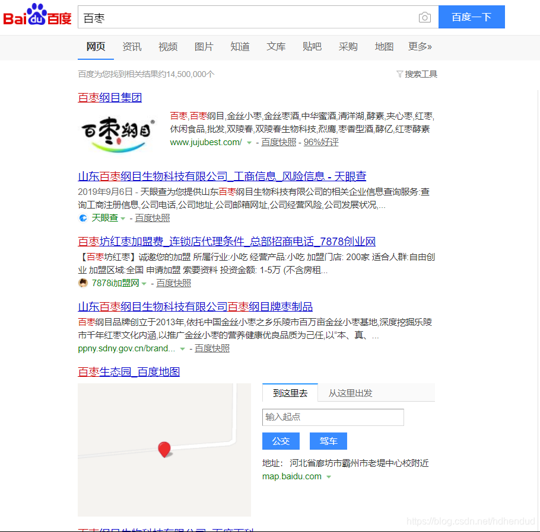Select the 到这里去 tab

point(290,393)
